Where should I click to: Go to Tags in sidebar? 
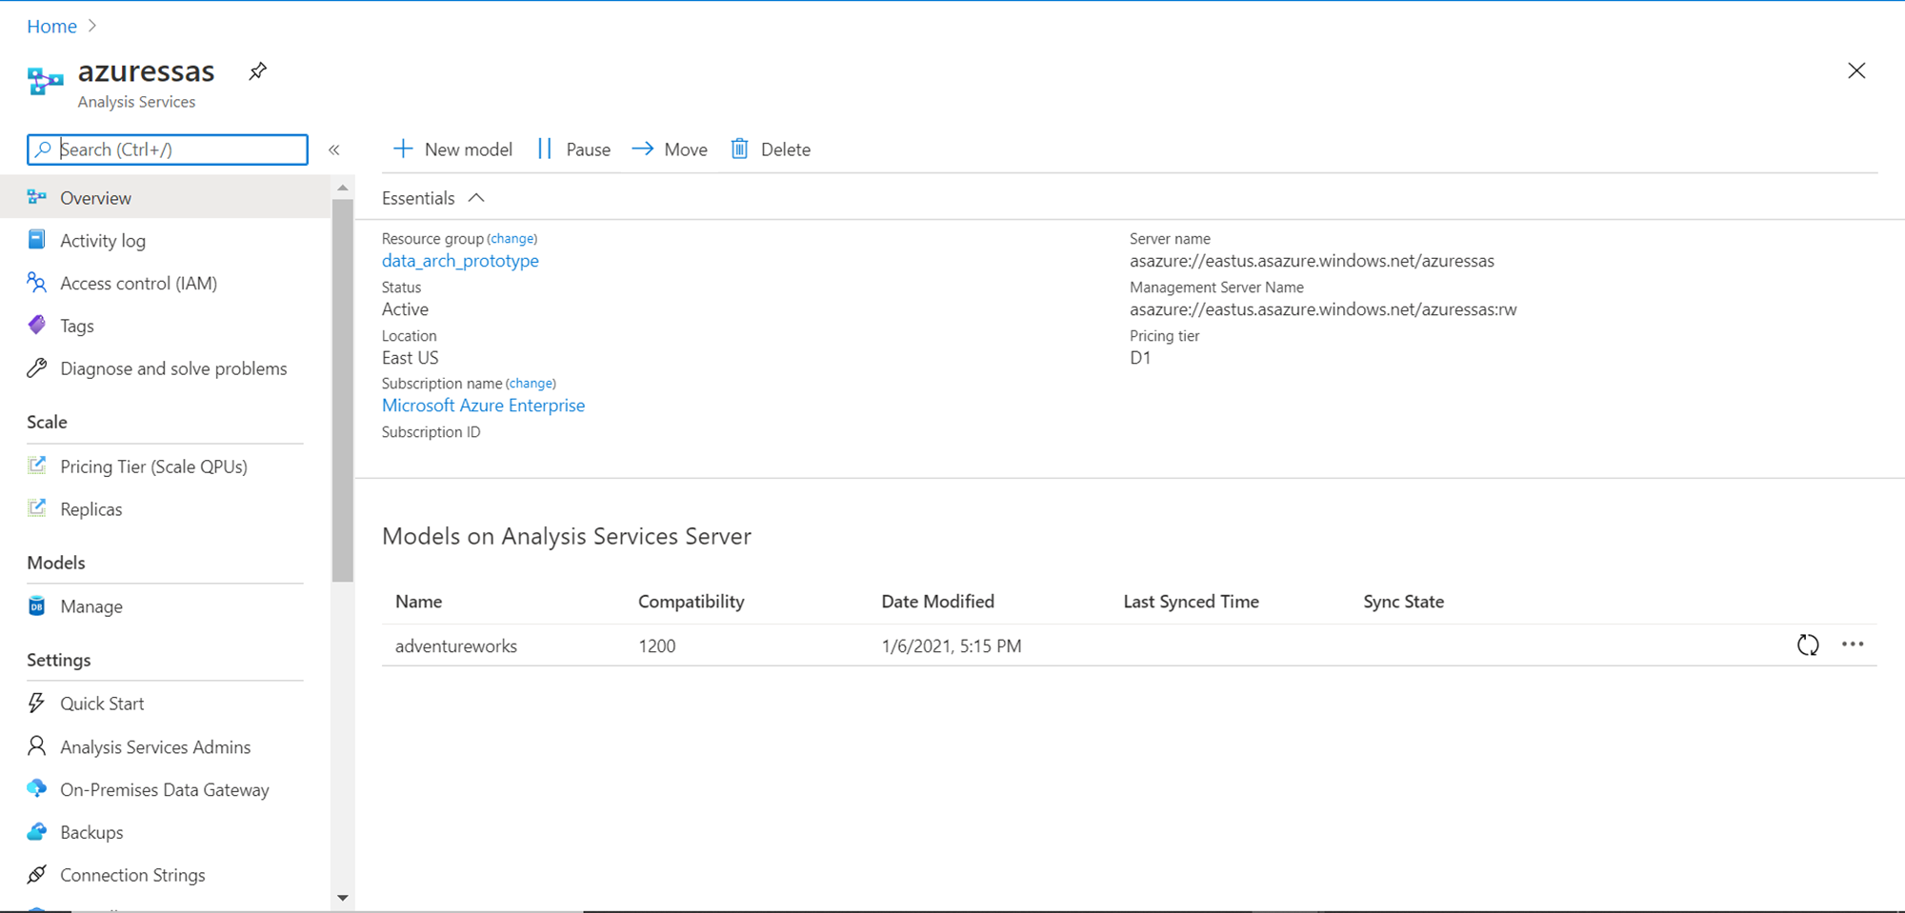click(x=76, y=327)
